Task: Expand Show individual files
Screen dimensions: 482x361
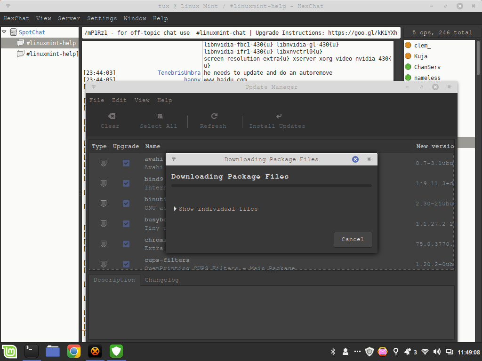Action: [216, 209]
